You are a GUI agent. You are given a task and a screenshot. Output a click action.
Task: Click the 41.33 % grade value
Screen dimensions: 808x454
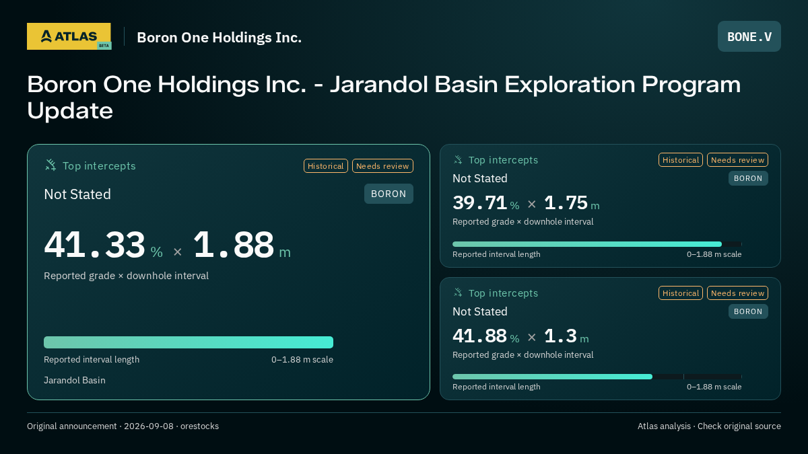pos(103,245)
